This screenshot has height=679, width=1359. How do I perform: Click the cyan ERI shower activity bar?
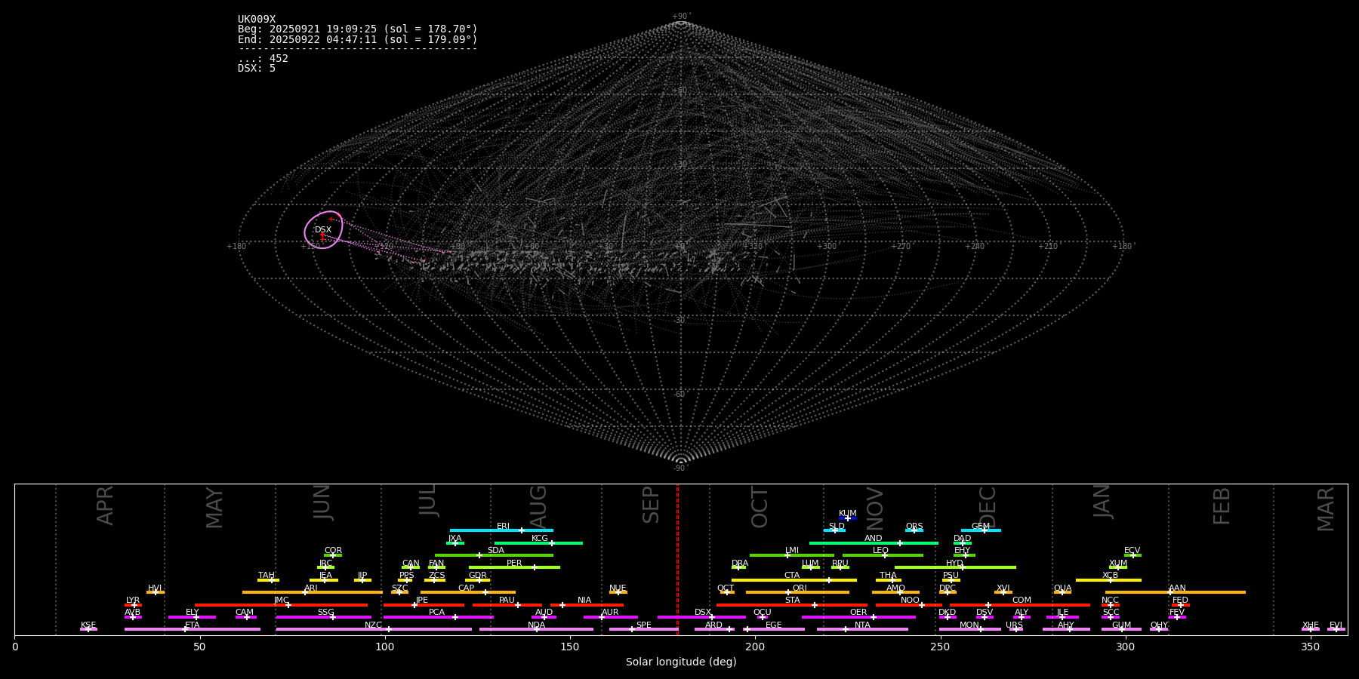pos(501,530)
